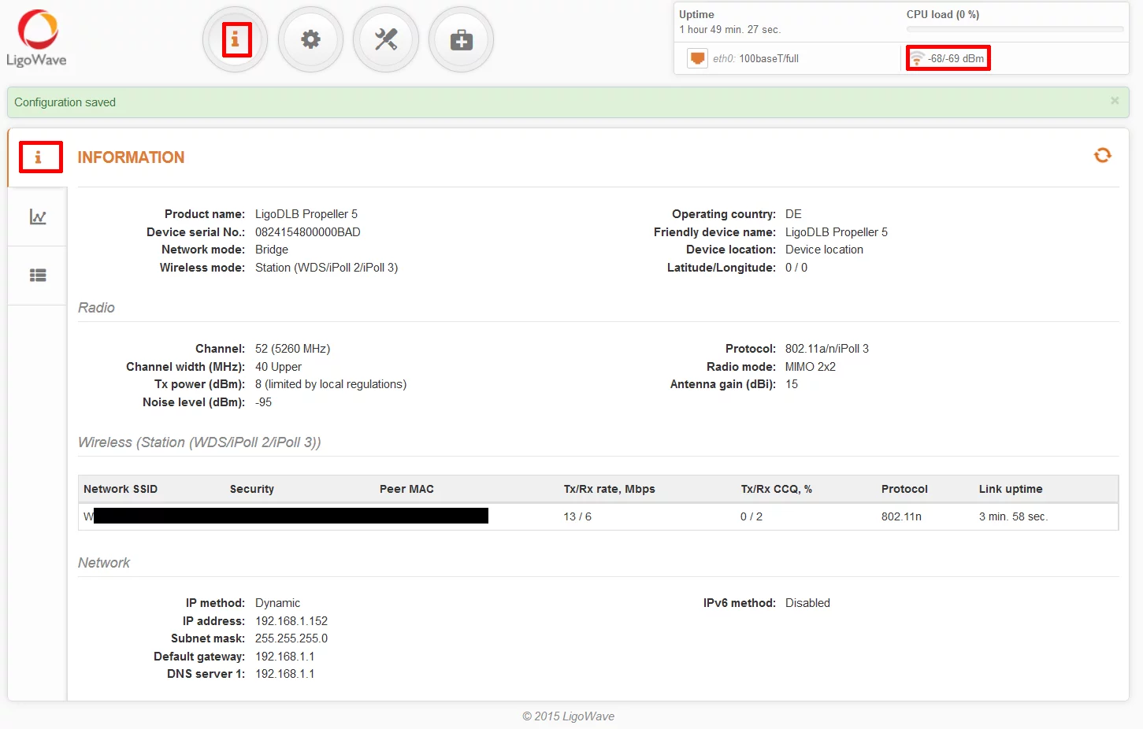The height and width of the screenshot is (729, 1143).
Task: Click the subnet mask 255.255.255.0
Action: 291,638
